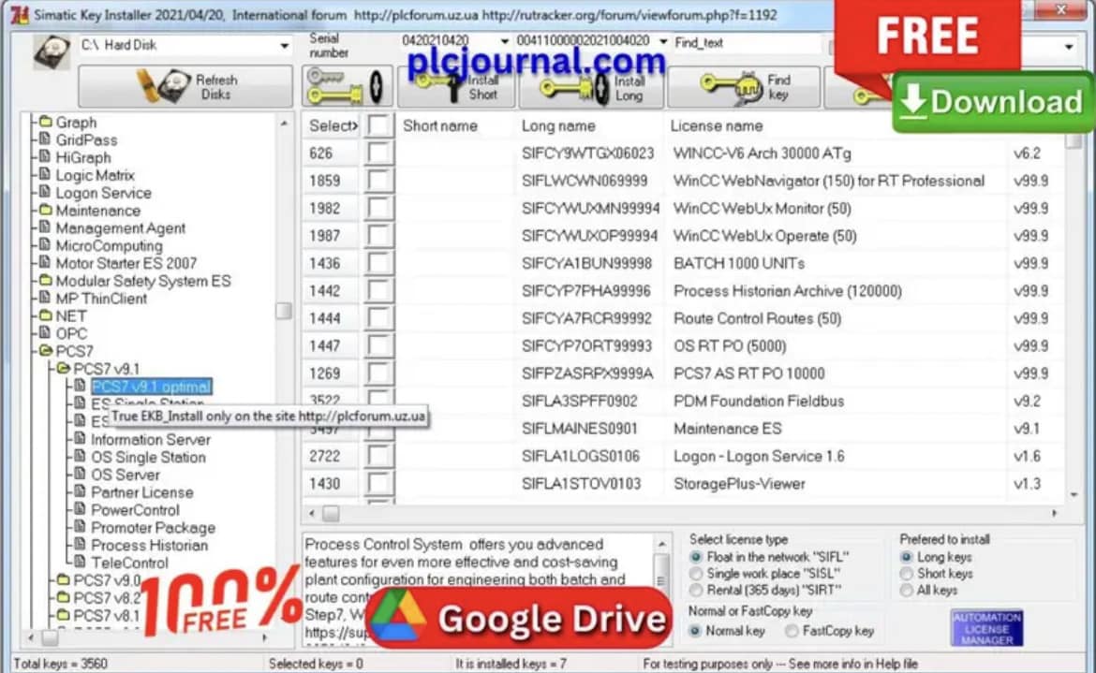This screenshot has height=673, width=1096.
Task: Check the box for row 1442
Action: click(x=378, y=291)
